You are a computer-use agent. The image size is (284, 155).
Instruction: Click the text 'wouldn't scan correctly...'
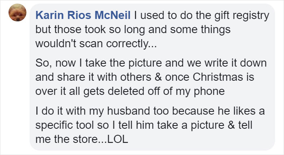coord(96,44)
